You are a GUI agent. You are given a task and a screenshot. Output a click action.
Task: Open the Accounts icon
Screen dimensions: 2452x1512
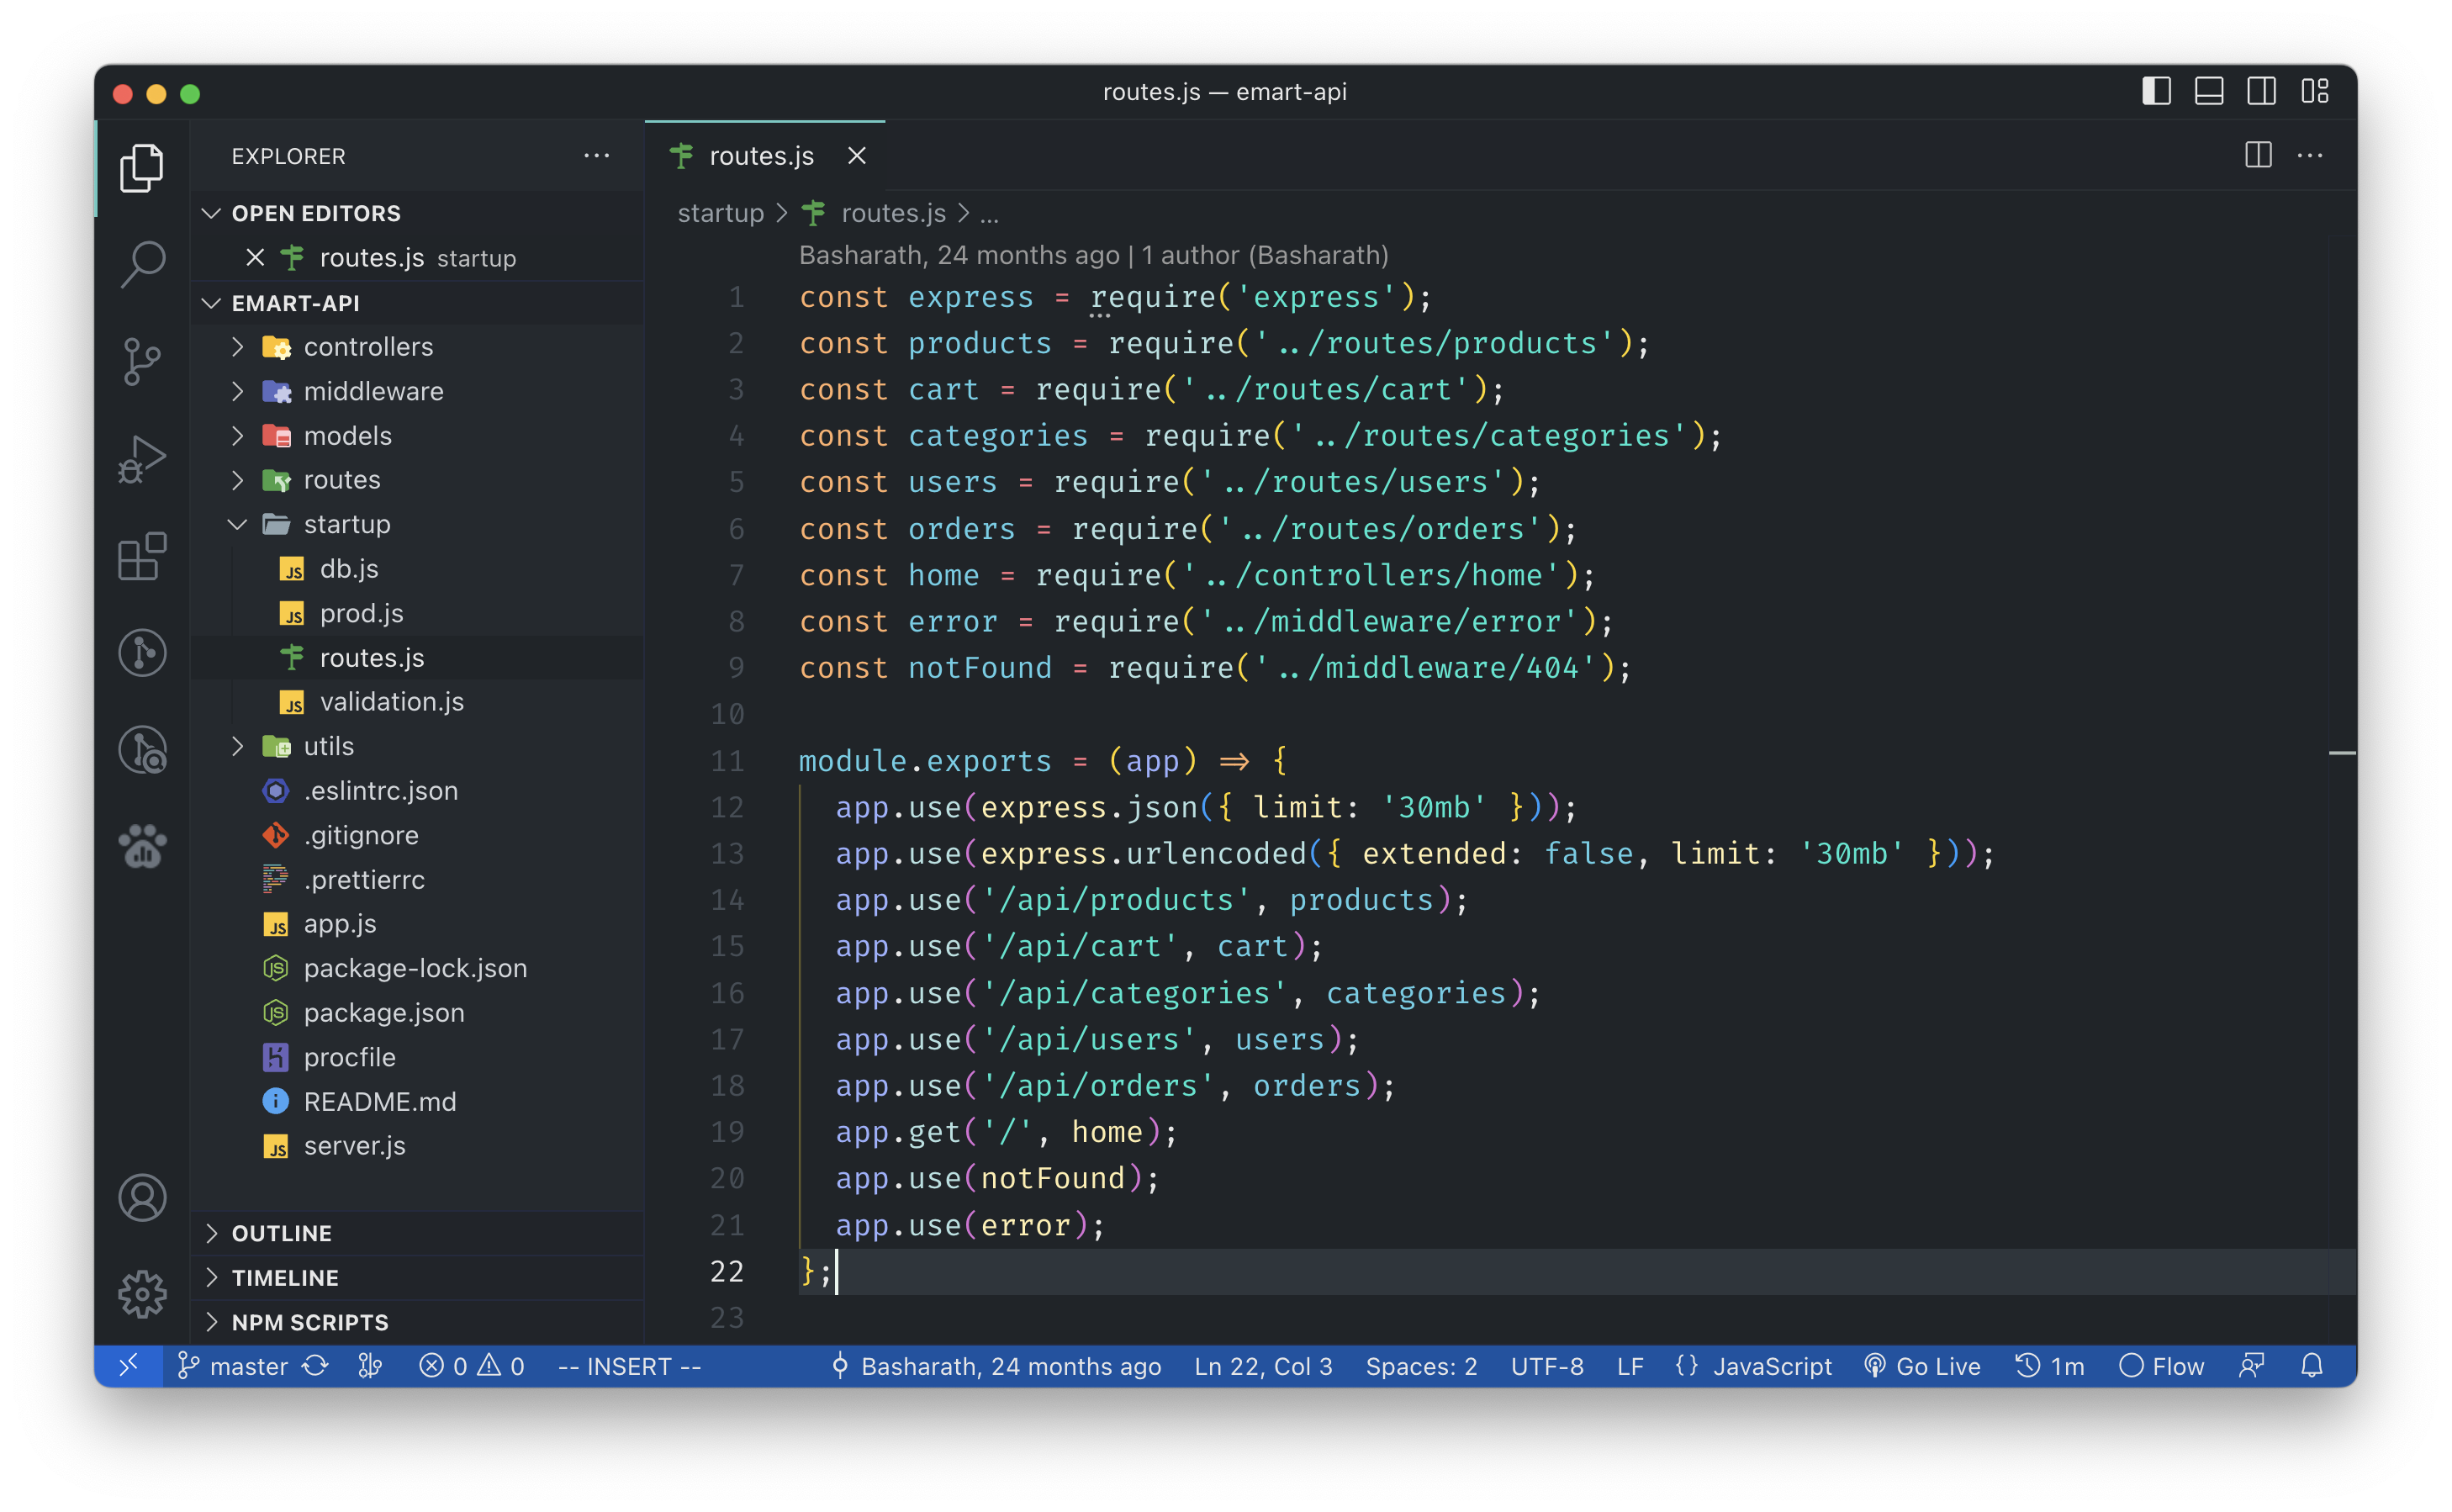click(x=142, y=1197)
